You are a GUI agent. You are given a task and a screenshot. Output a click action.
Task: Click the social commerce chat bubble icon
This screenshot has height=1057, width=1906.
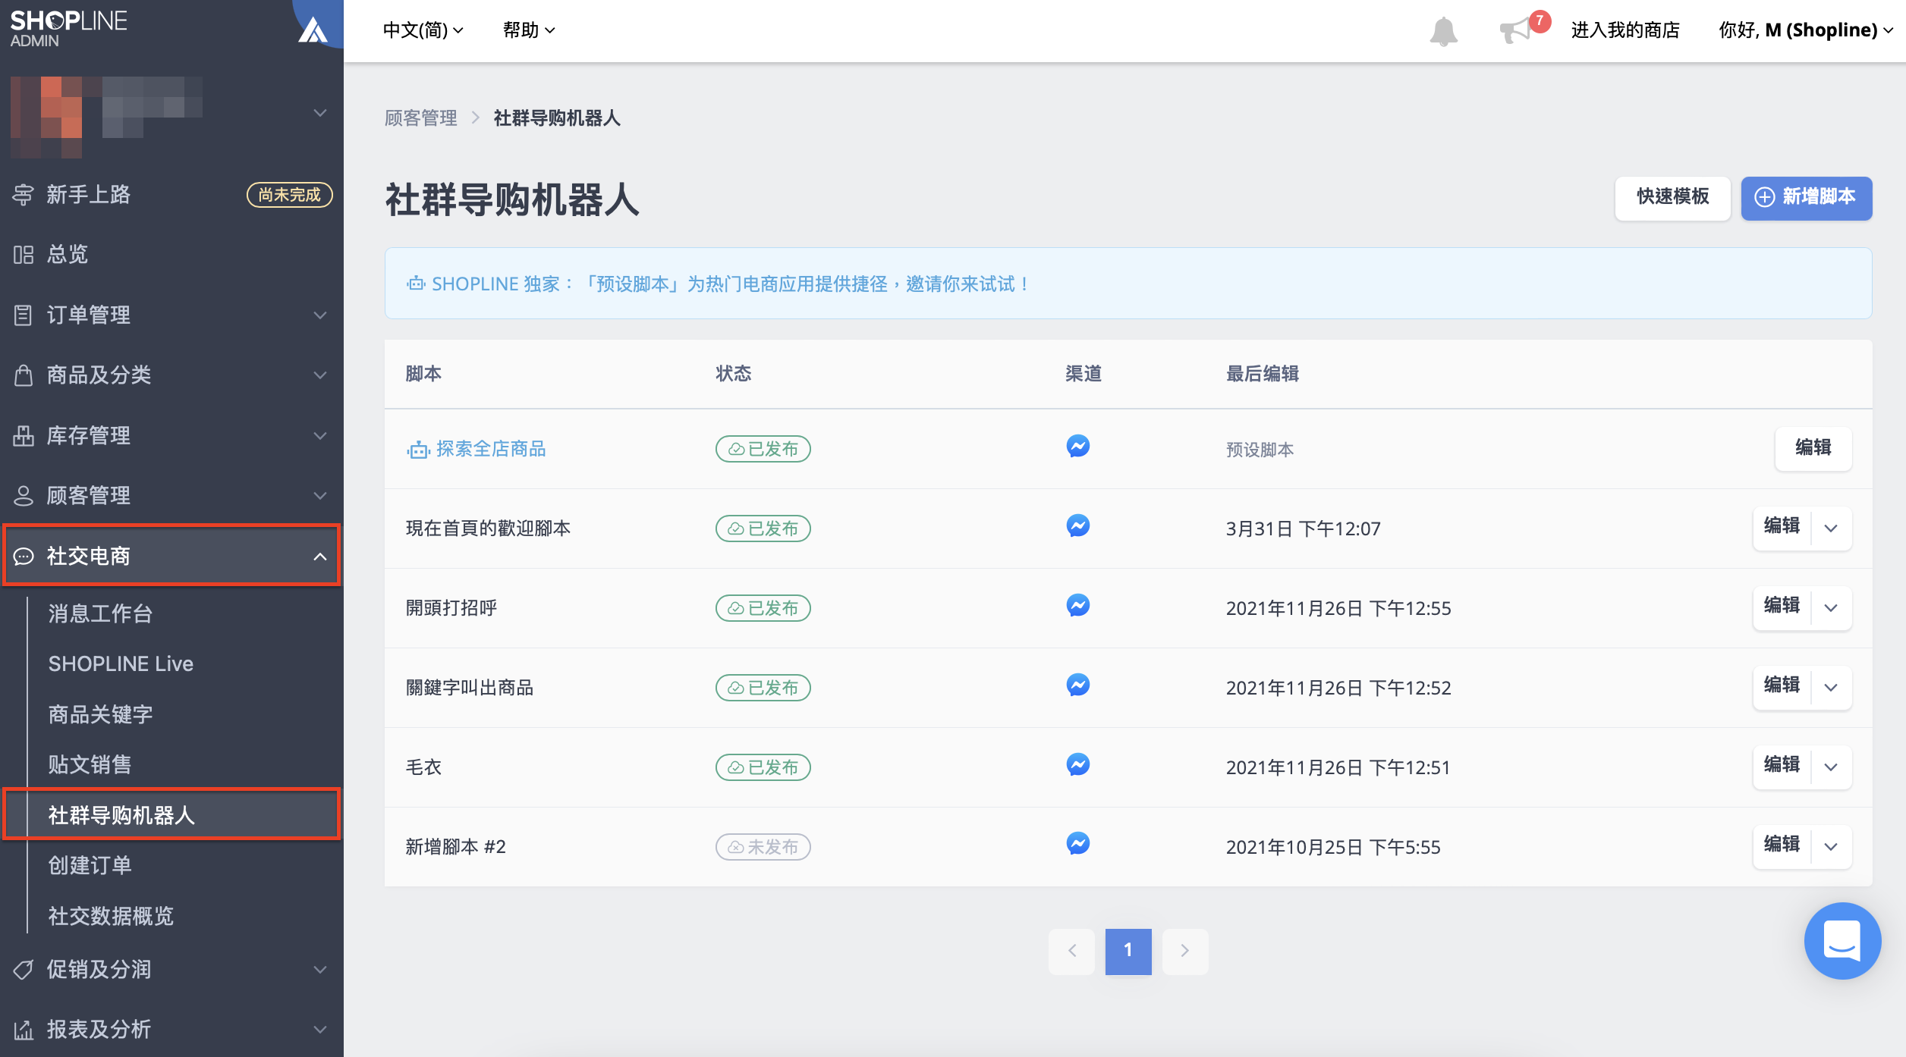[x=23, y=556]
